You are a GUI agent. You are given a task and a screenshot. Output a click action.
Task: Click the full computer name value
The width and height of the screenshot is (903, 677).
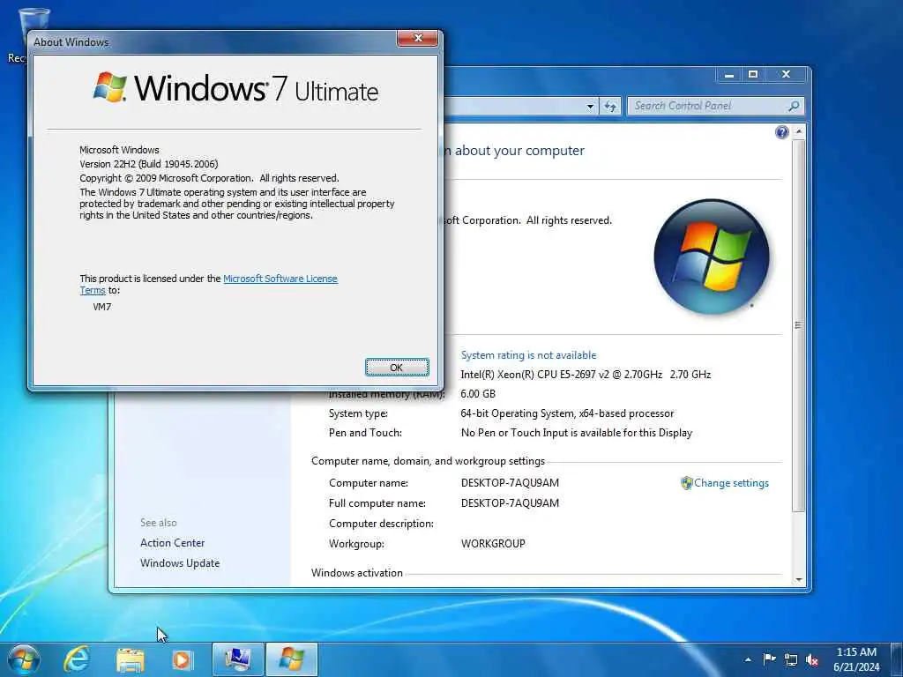[x=510, y=503]
